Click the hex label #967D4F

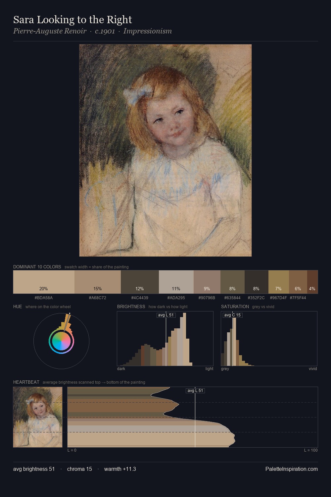[279, 298]
